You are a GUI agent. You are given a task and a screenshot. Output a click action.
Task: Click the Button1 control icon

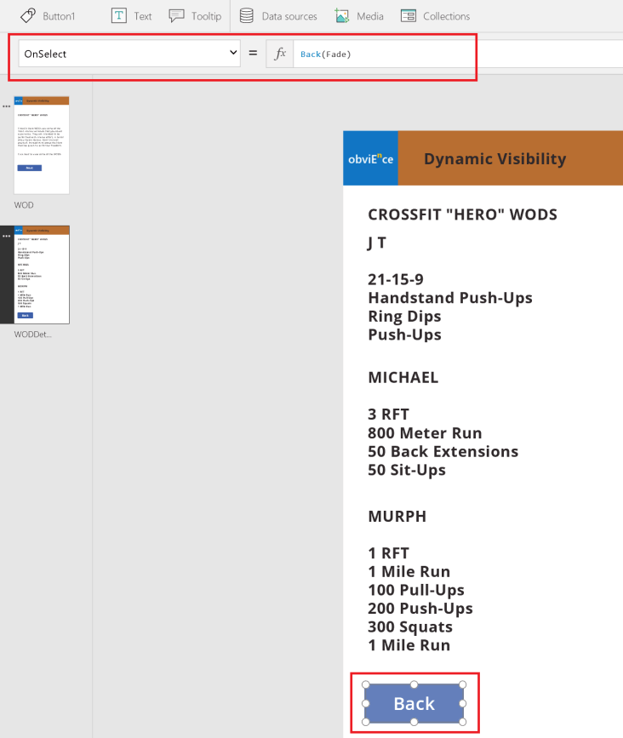tap(28, 15)
